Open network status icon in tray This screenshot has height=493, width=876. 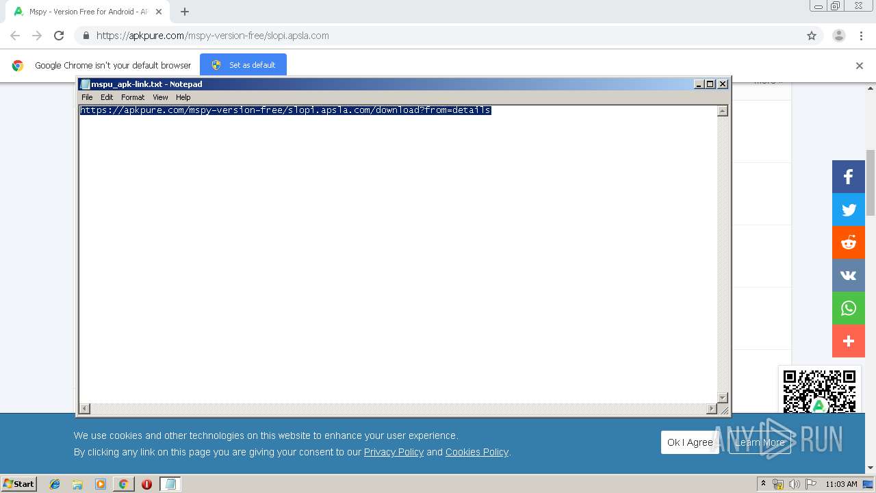[778, 484]
